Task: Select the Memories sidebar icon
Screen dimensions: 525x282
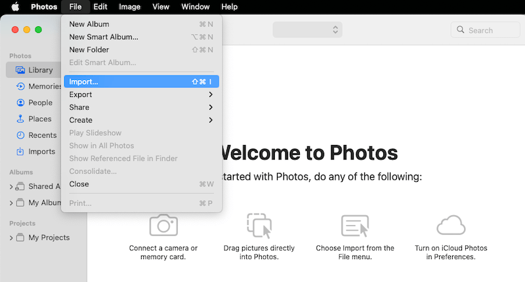Action: (20, 87)
